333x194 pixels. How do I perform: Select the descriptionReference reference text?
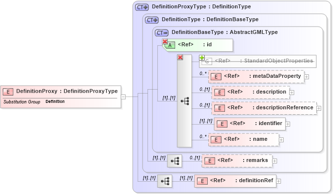[x=270, y=107]
